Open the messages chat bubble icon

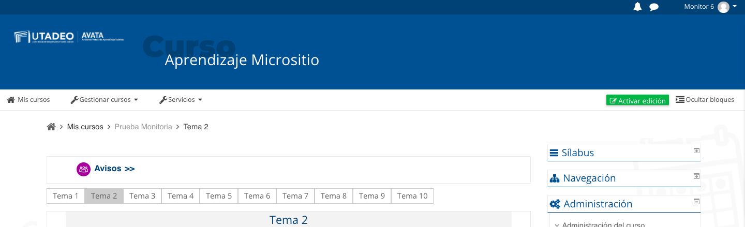pyautogui.click(x=654, y=7)
